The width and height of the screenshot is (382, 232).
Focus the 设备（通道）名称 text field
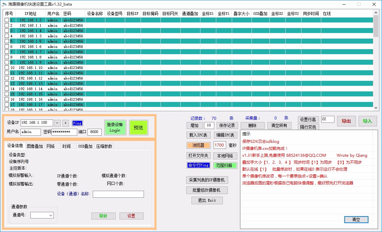click(x=119, y=194)
